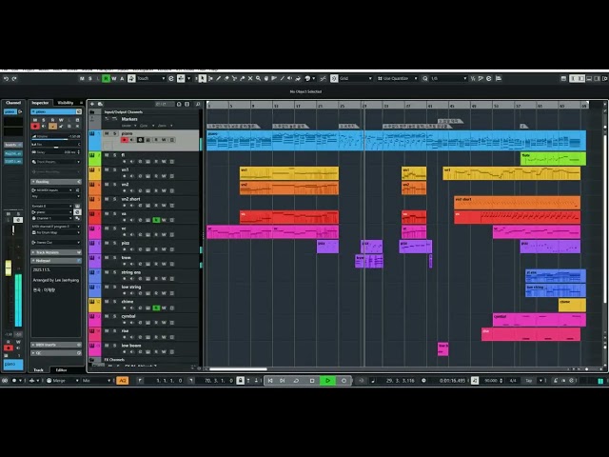Select the Comp hand tool
This screenshot has height=457, width=609.
[x=266, y=78]
